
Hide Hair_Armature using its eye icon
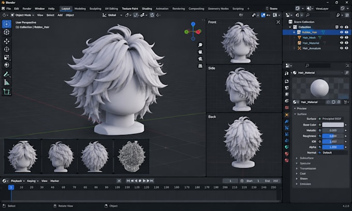point(342,48)
